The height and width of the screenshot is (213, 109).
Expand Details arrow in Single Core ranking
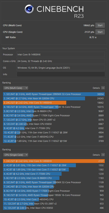point(103,155)
